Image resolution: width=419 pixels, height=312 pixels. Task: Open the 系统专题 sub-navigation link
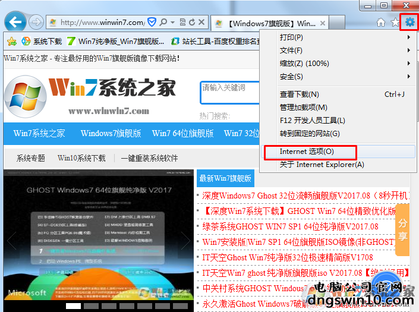[x=31, y=158]
